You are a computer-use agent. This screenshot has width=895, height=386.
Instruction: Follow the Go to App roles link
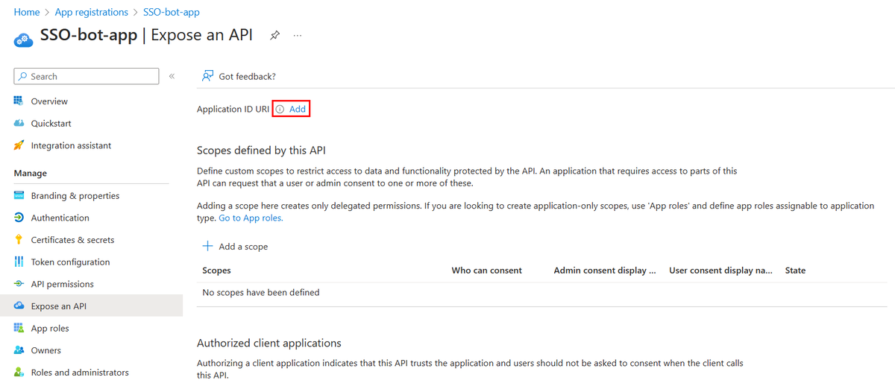(x=251, y=218)
